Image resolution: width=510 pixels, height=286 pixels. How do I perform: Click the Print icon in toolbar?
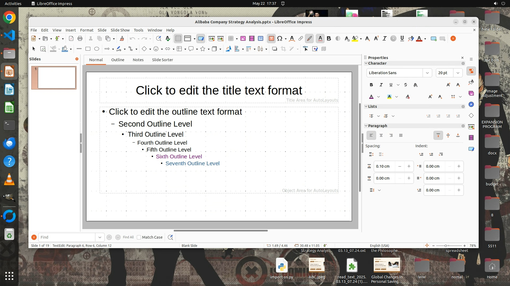point(80,39)
